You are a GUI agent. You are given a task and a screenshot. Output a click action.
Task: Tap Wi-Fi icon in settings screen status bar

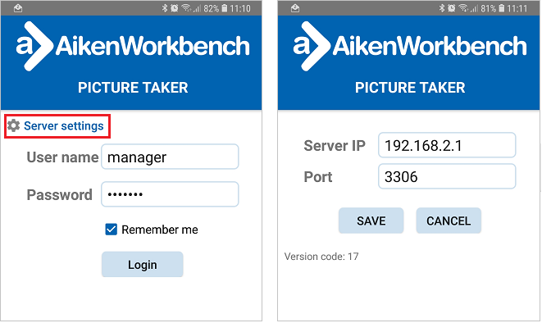(x=463, y=8)
